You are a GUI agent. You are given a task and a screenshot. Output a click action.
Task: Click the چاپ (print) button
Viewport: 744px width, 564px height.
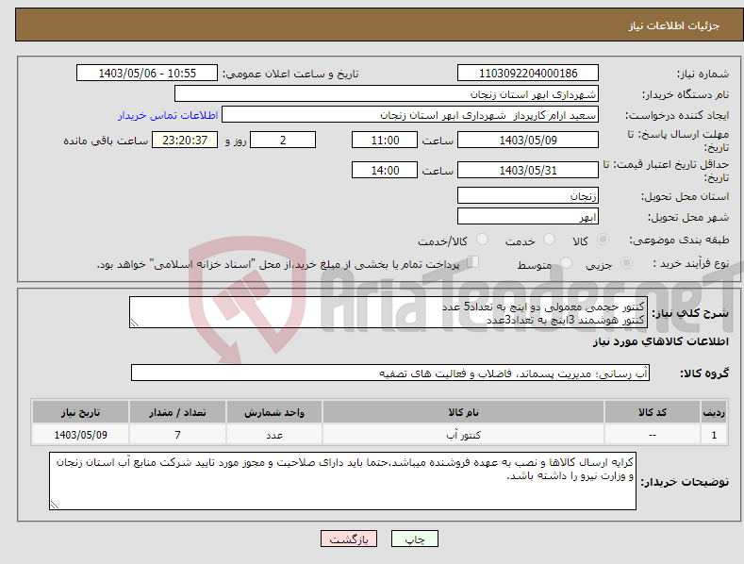pos(414,539)
